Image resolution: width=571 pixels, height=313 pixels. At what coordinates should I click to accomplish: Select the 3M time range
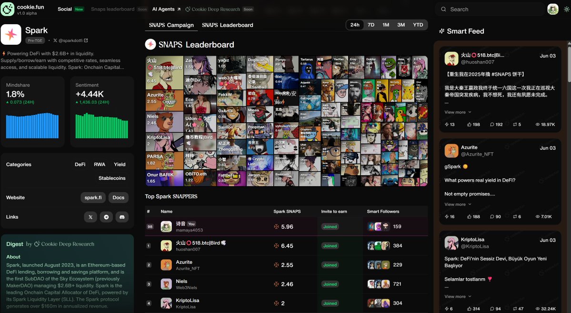pos(401,25)
